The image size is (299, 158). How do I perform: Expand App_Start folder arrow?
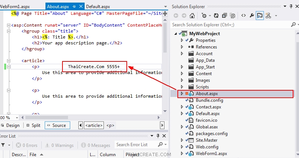[182, 67]
